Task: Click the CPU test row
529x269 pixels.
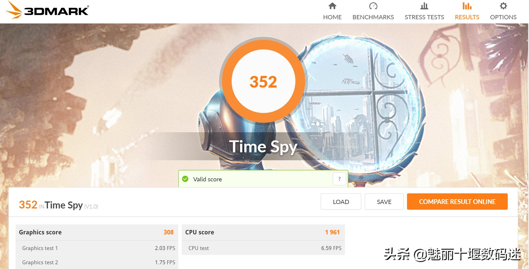Action: (263, 248)
